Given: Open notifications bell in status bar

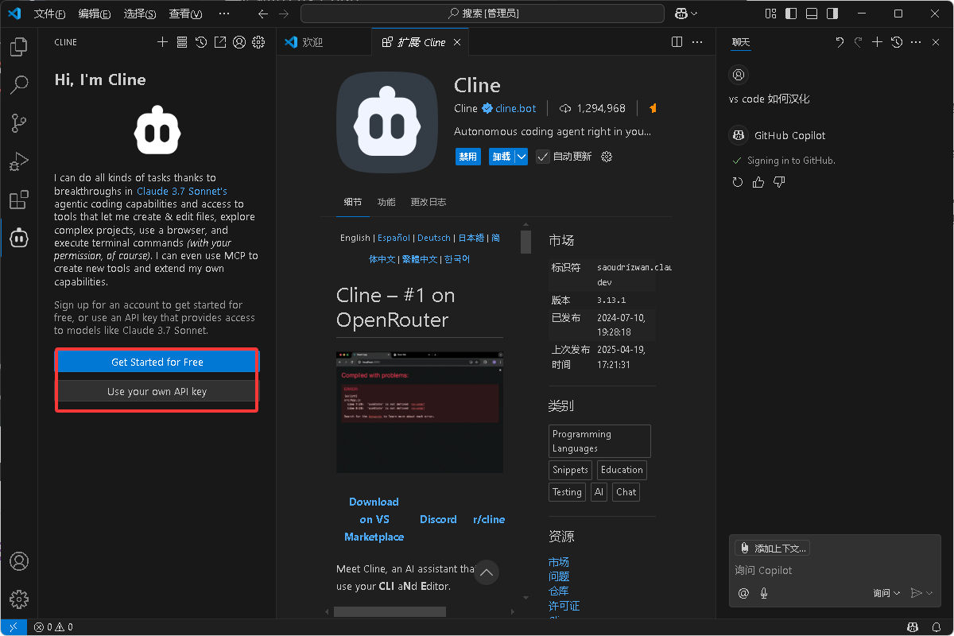Looking at the screenshot, I should click(937, 627).
